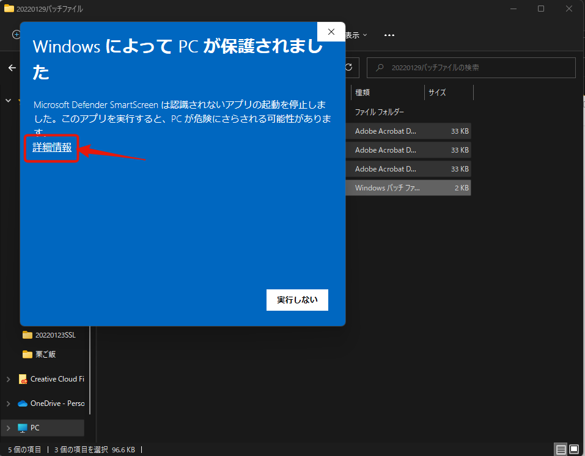Image resolution: width=585 pixels, height=456 pixels.
Task: Open the three-dots more options menu
Action: tap(389, 35)
